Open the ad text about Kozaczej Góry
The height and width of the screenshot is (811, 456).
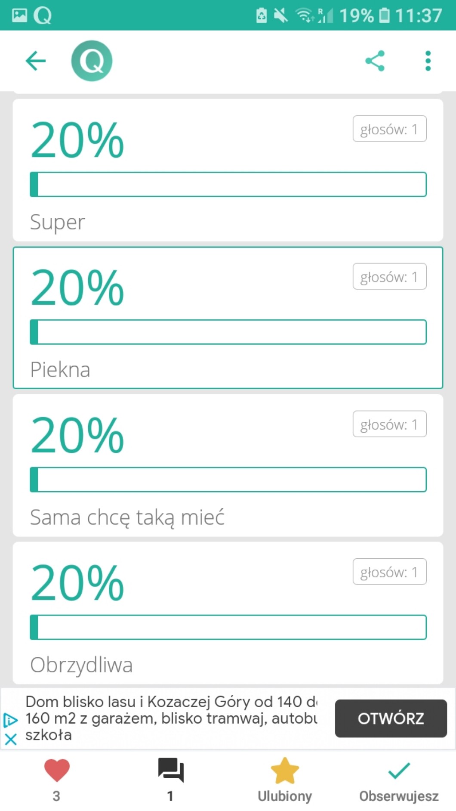pos(171,718)
